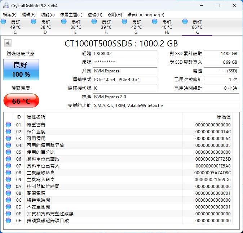
Task: Click raw value 000000000FE5A8
Action: point(213,166)
